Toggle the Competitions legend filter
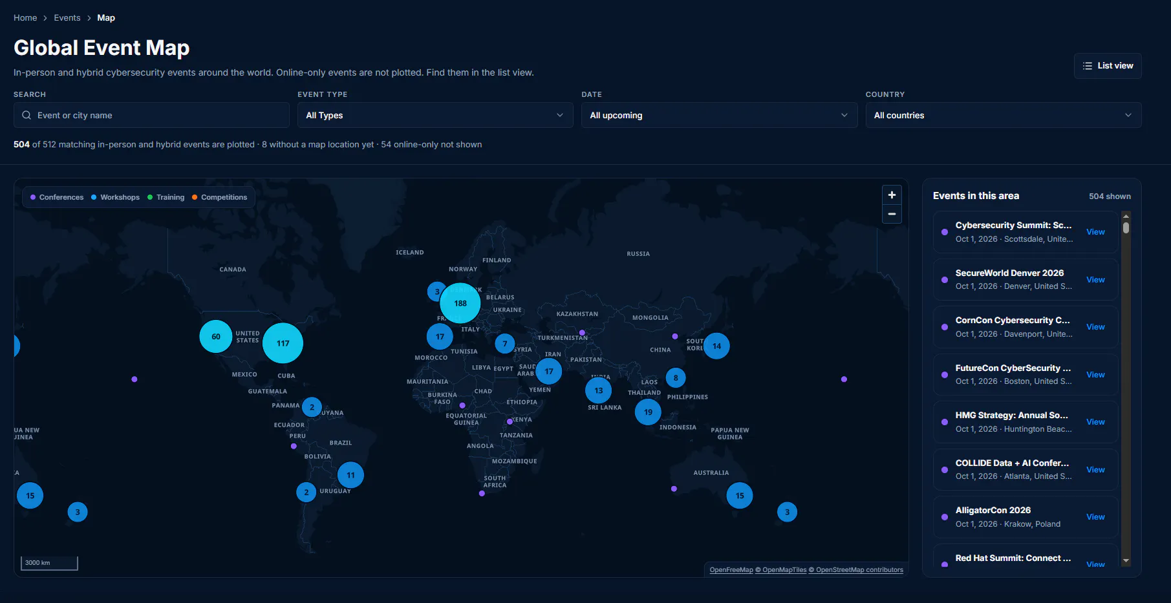This screenshot has height=603, width=1171. 219,197
